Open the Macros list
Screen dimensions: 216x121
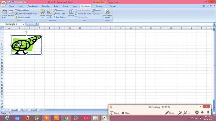pos(11,13)
